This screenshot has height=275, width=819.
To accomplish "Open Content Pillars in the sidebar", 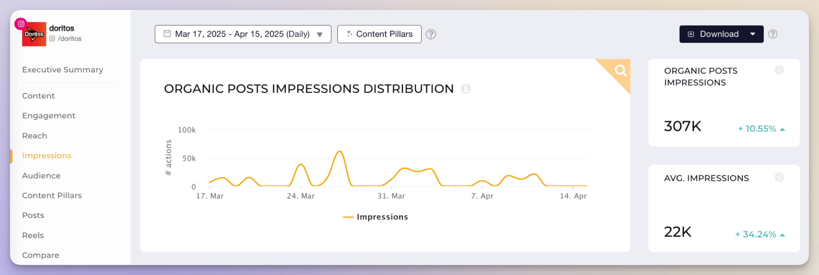I will click(x=52, y=195).
